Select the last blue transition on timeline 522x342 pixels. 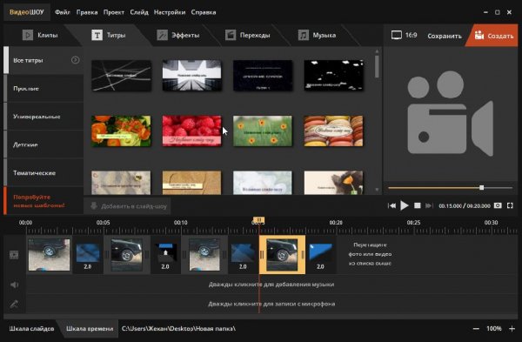coord(320,256)
